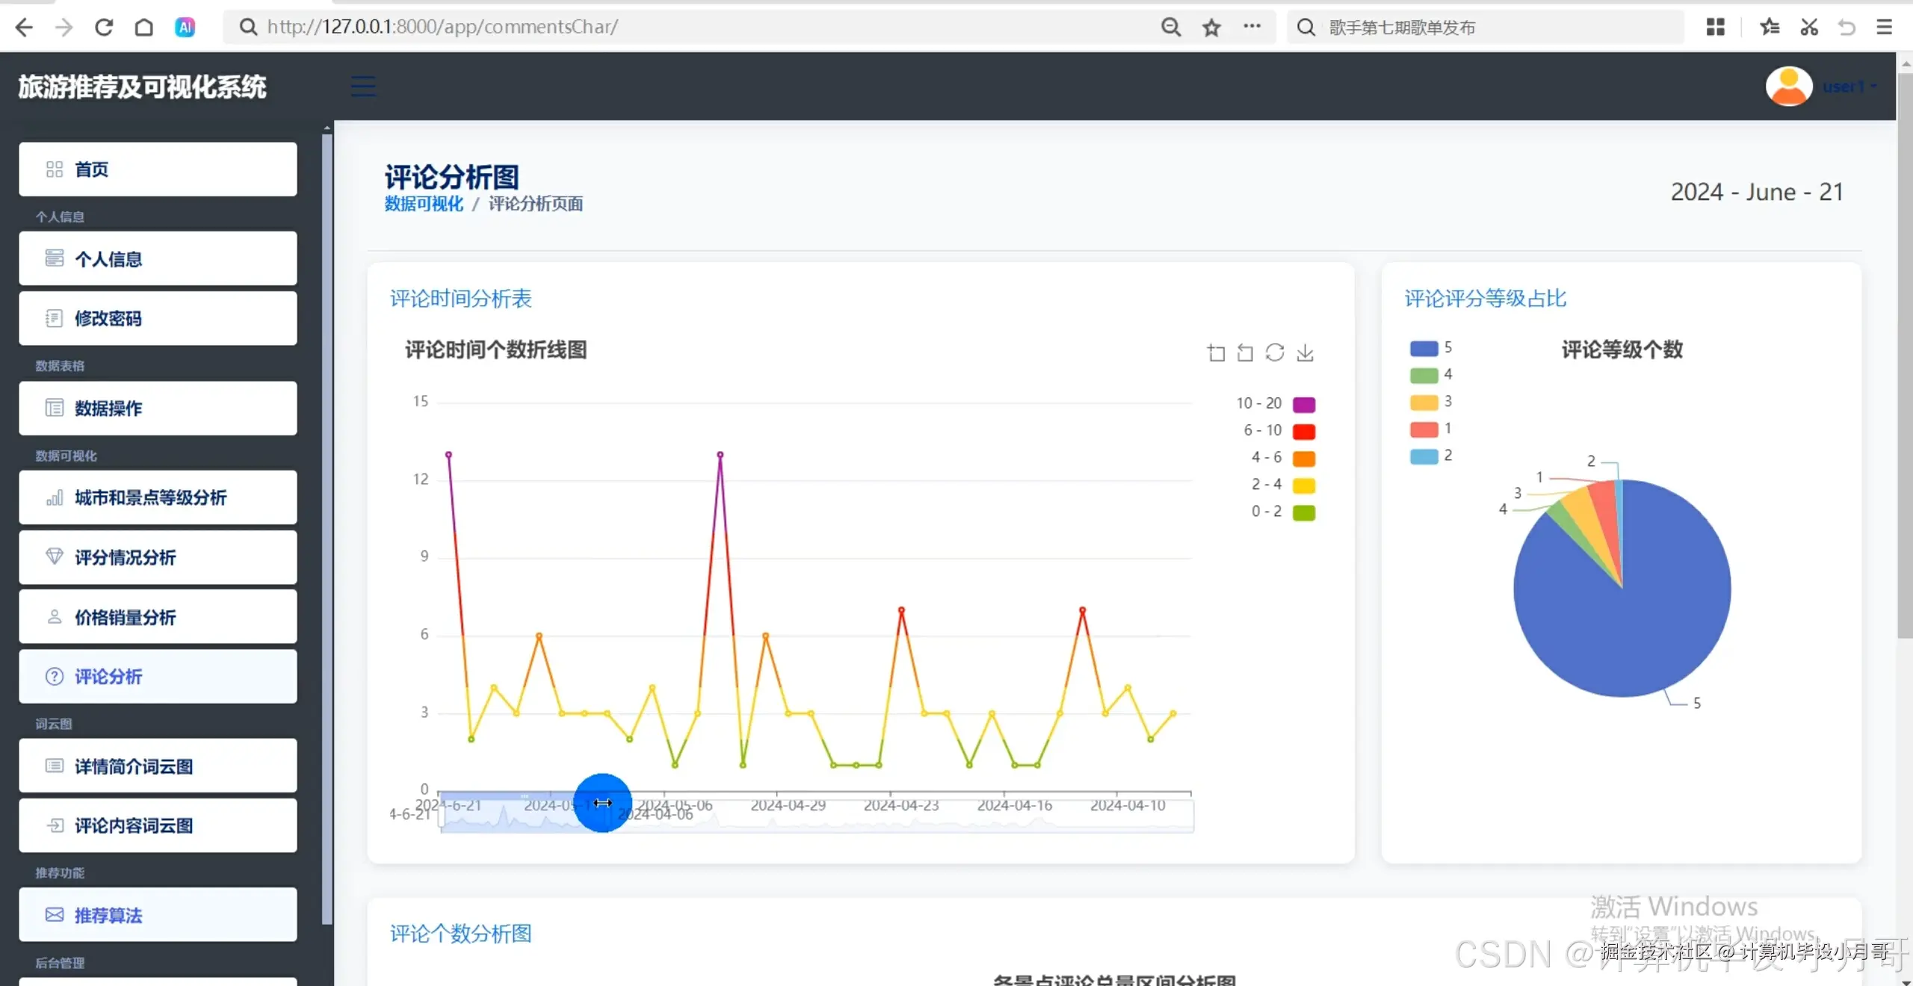This screenshot has height=986, width=1913.
Task: Click the chart area zoom icon
Action: (1216, 353)
